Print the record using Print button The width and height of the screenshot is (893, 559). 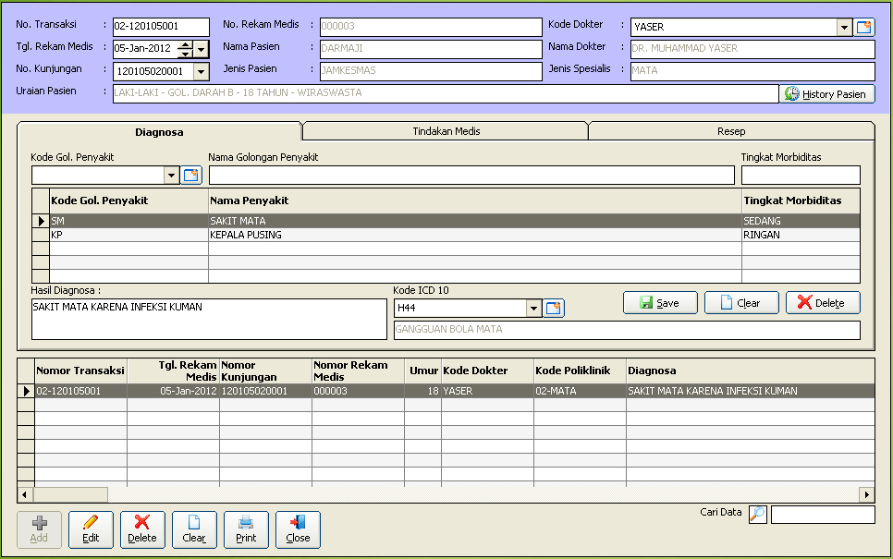coord(246,529)
